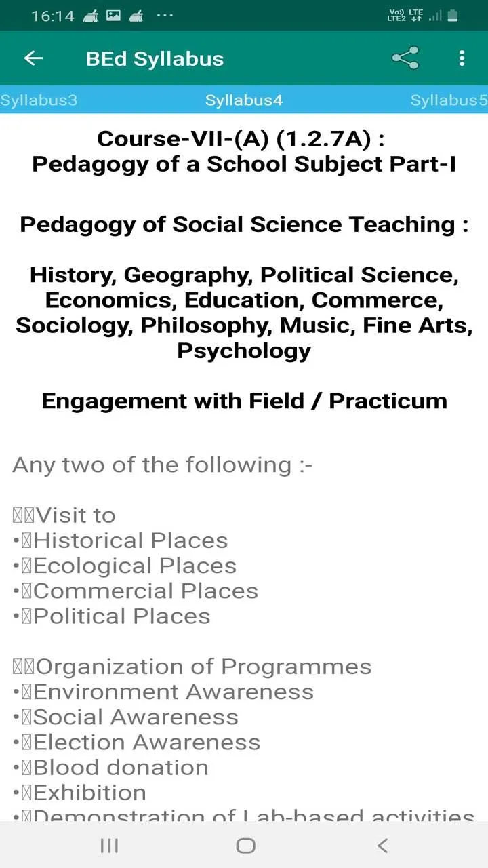Tap Android back navigation chevron
488x868 pixels.
point(382,845)
